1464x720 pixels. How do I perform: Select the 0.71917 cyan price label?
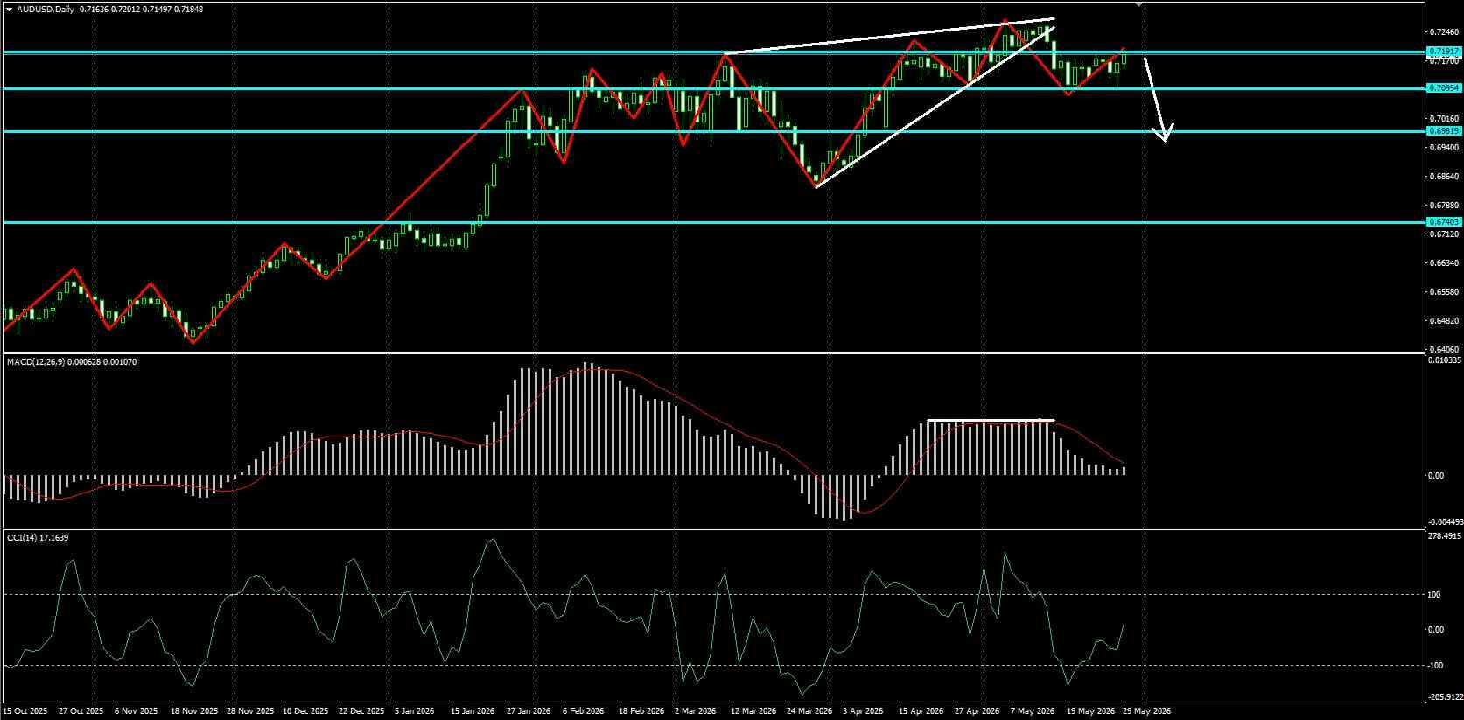pyautogui.click(x=1444, y=52)
